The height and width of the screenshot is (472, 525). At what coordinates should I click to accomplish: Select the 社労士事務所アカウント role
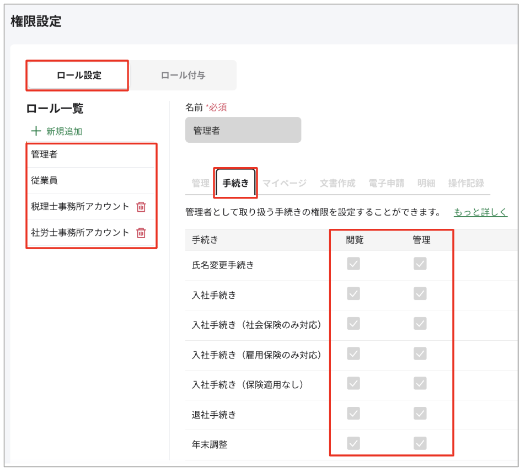click(80, 232)
